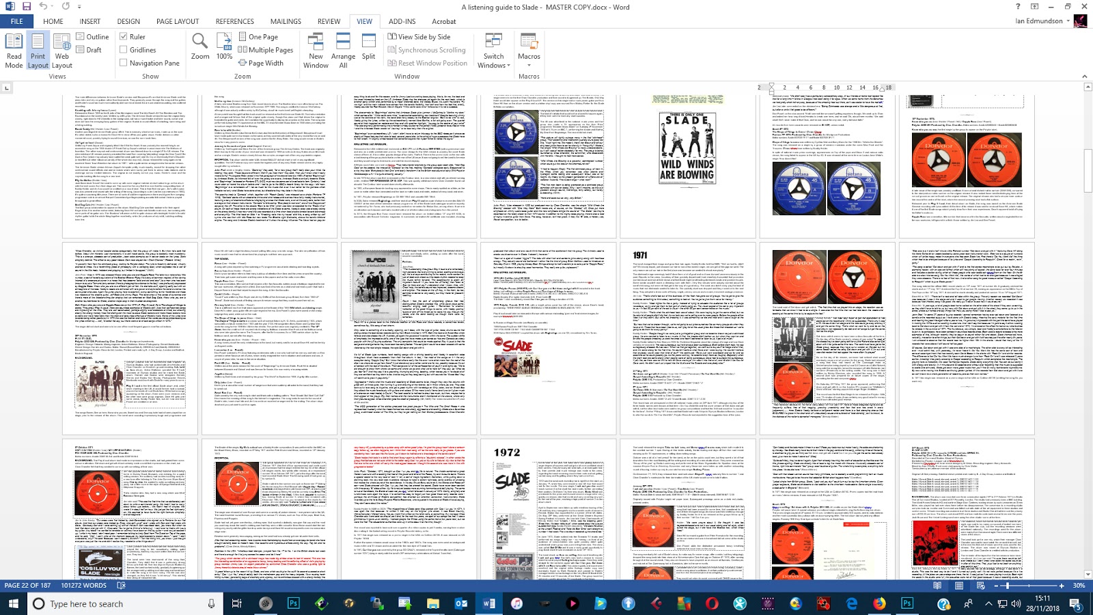The height and width of the screenshot is (615, 1093).
Task: Show hidden system tray icons
Action: tap(988, 603)
